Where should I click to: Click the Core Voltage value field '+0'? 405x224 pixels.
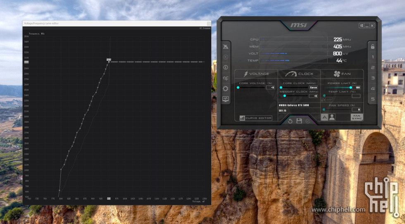pyautogui.click(x=270, y=88)
